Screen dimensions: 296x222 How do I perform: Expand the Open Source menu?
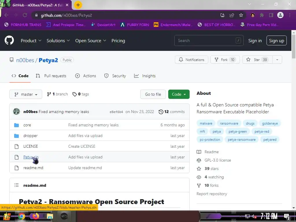coord(90,40)
